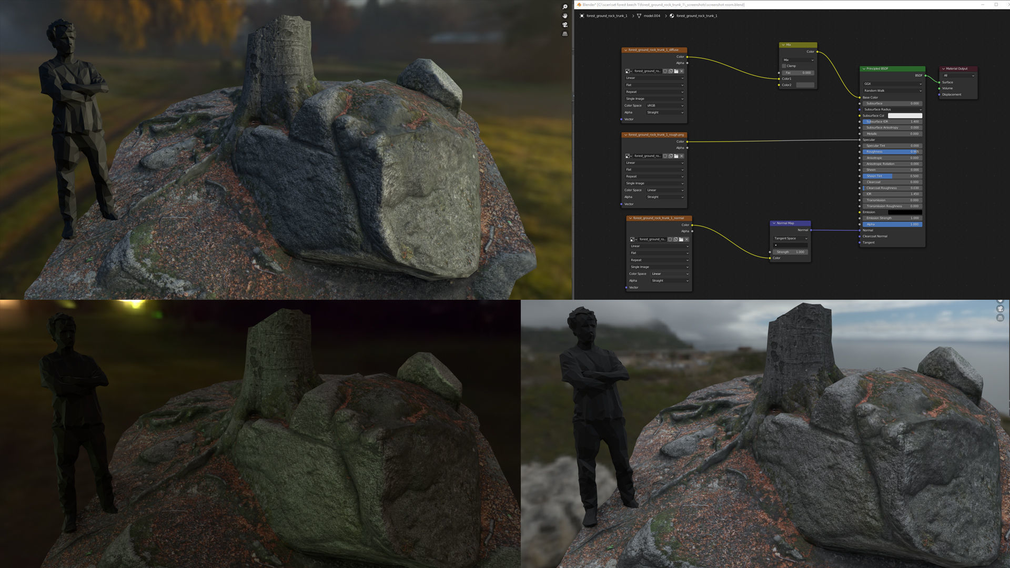Click the IOR value field at 1.450

(x=892, y=194)
